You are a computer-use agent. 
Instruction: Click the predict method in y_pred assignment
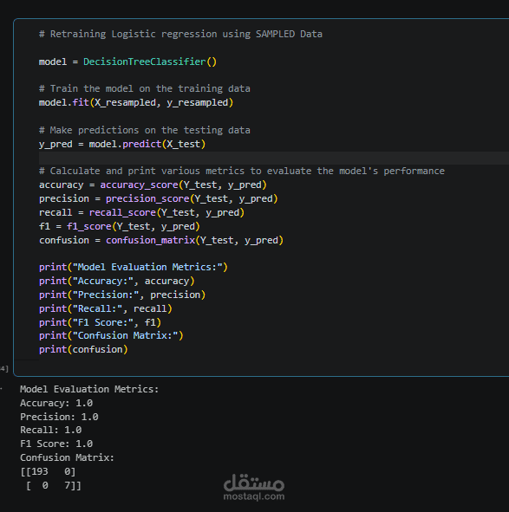coord(141,144)
